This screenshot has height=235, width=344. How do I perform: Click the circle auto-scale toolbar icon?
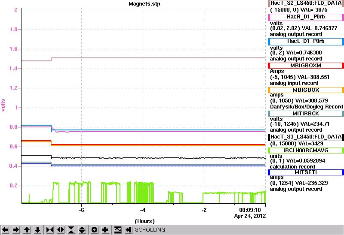click(95, 230)
